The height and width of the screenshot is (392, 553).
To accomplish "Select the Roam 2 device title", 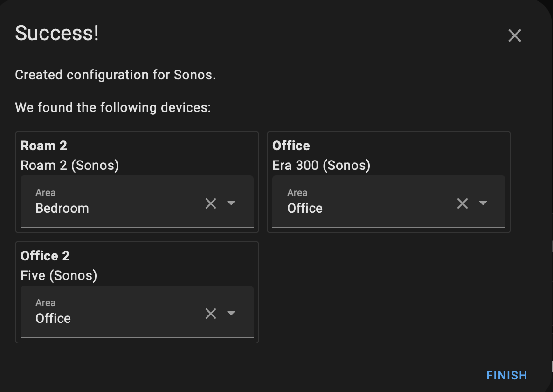I will pos(44,146).
